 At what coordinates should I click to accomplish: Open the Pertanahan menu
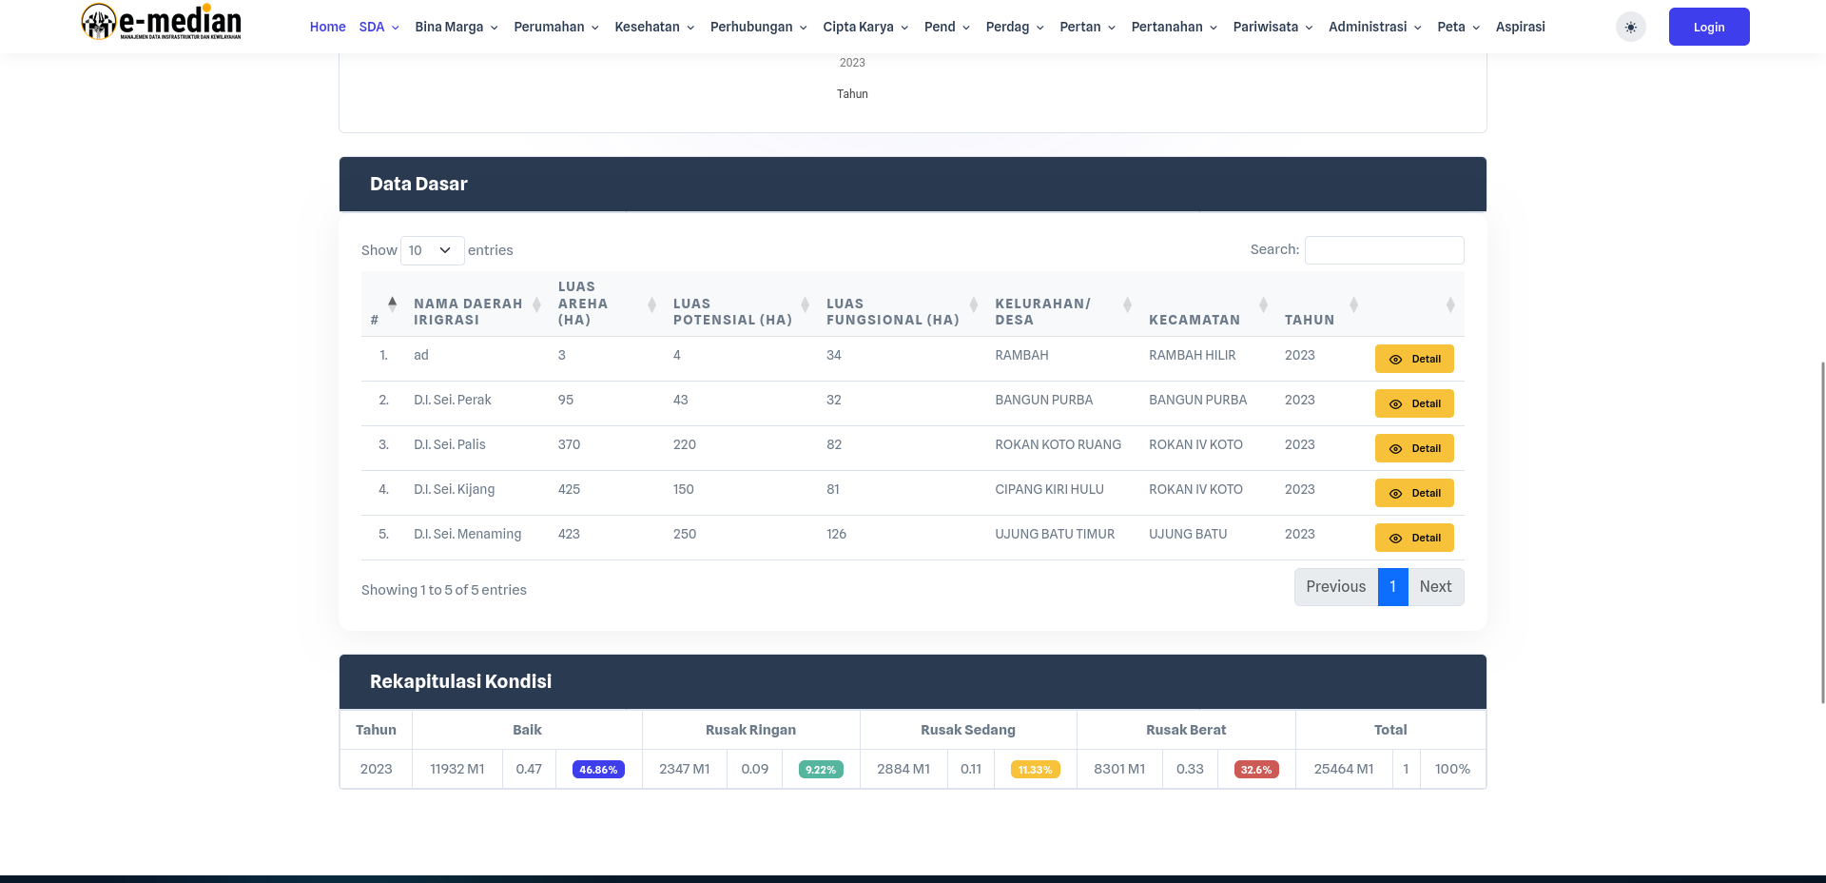(x=1175, y=27)
